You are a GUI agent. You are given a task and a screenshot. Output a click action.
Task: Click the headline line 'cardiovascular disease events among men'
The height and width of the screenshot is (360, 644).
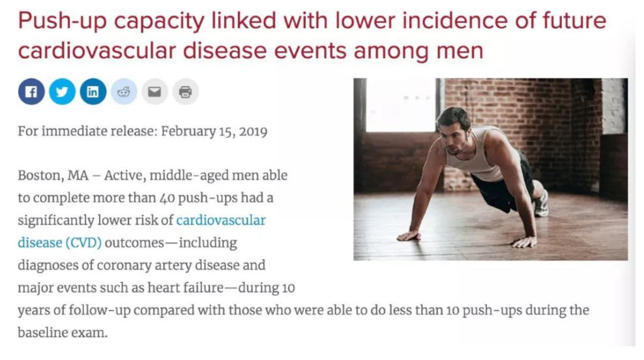tap(250, 51)
